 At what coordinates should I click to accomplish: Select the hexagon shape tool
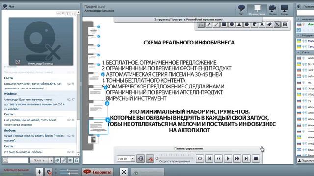247,25
